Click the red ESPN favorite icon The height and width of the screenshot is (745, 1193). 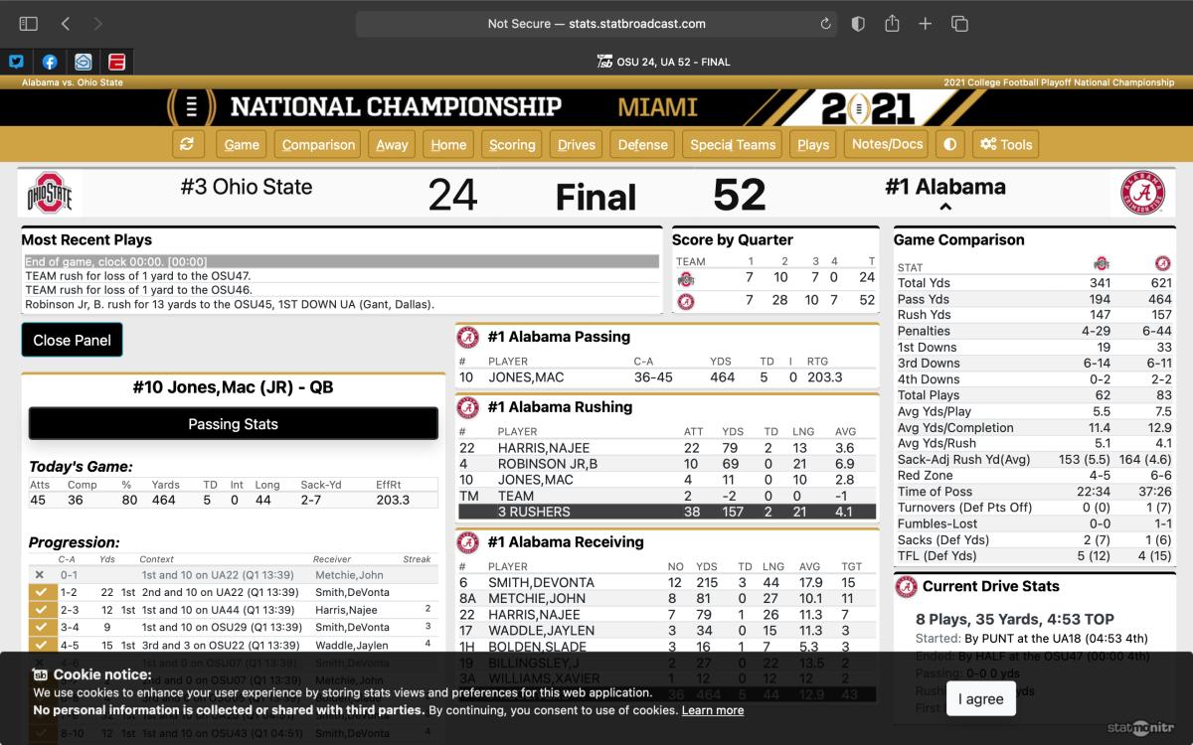[x=116, y=62]
